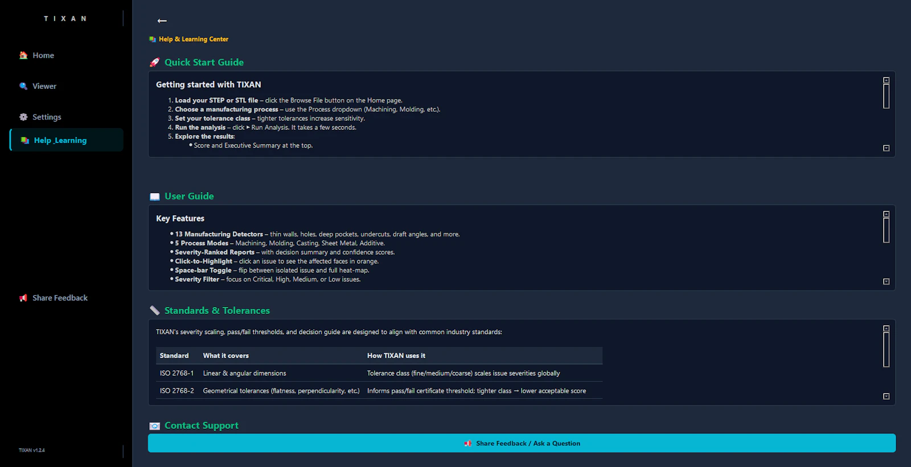Click Share Feedback / Ask a Question button
911x467 pixels.
click(522, 443)
